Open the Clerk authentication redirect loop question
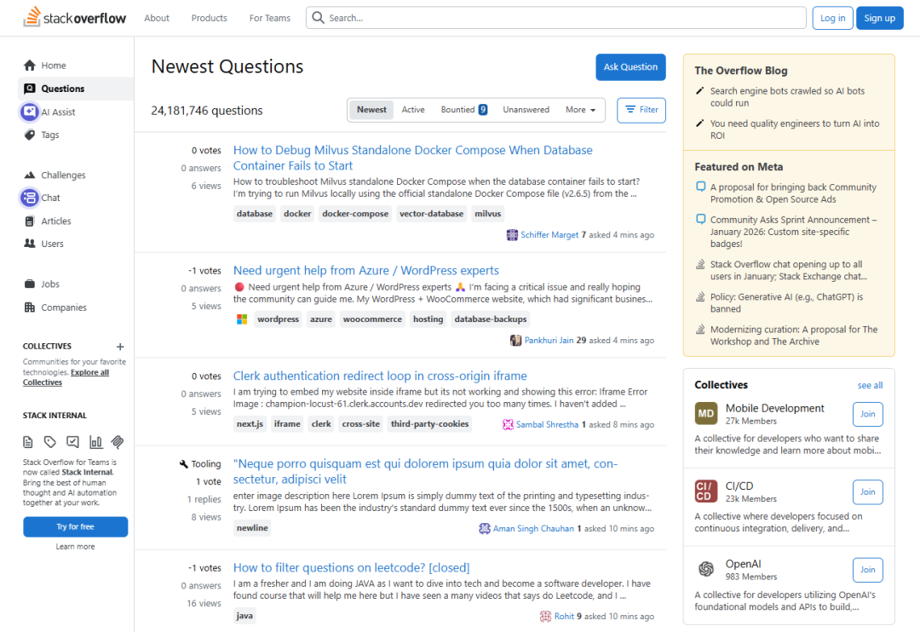The image size is (920, 632). (380, 376)
